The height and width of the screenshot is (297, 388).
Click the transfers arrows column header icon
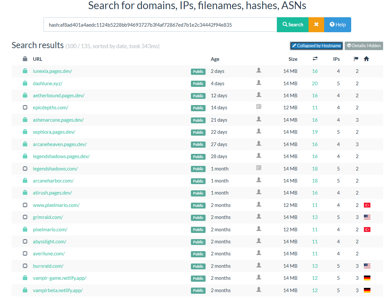(315, 59)
